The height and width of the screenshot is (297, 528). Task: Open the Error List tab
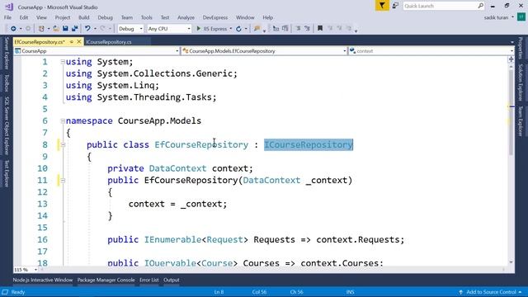[x=148, y=280]
